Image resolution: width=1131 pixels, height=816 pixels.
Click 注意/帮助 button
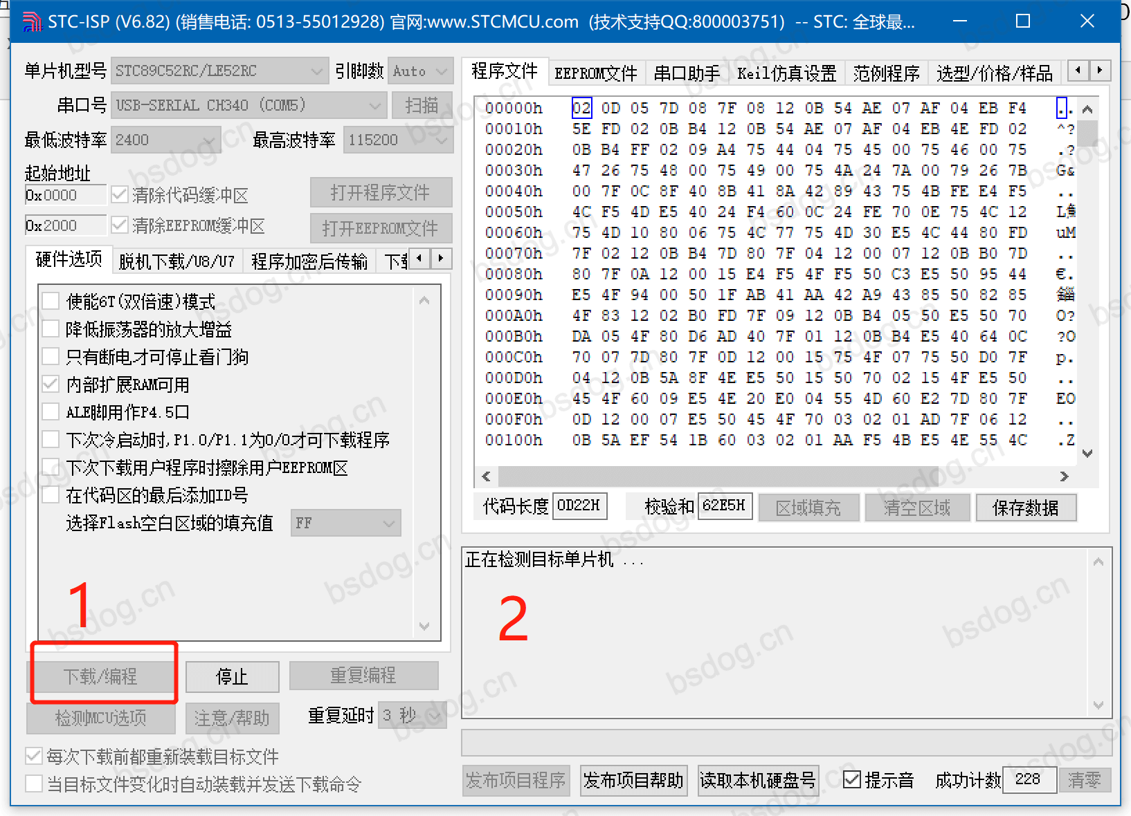(233, 718)
